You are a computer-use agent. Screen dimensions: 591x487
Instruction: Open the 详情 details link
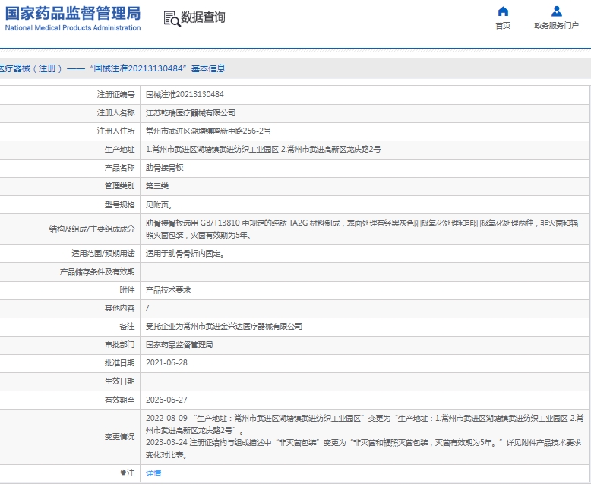[x=153, y=473]
